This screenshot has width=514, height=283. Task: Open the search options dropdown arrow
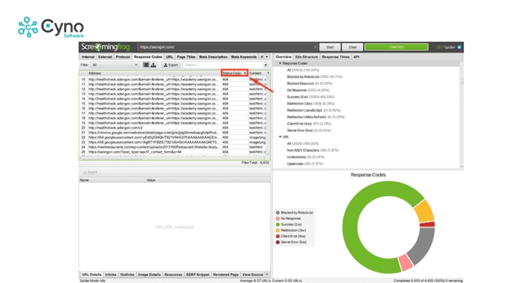(266, 65)
